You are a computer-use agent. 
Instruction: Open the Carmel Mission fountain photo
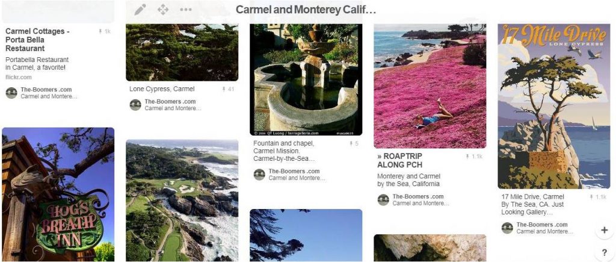coord(306,80)
